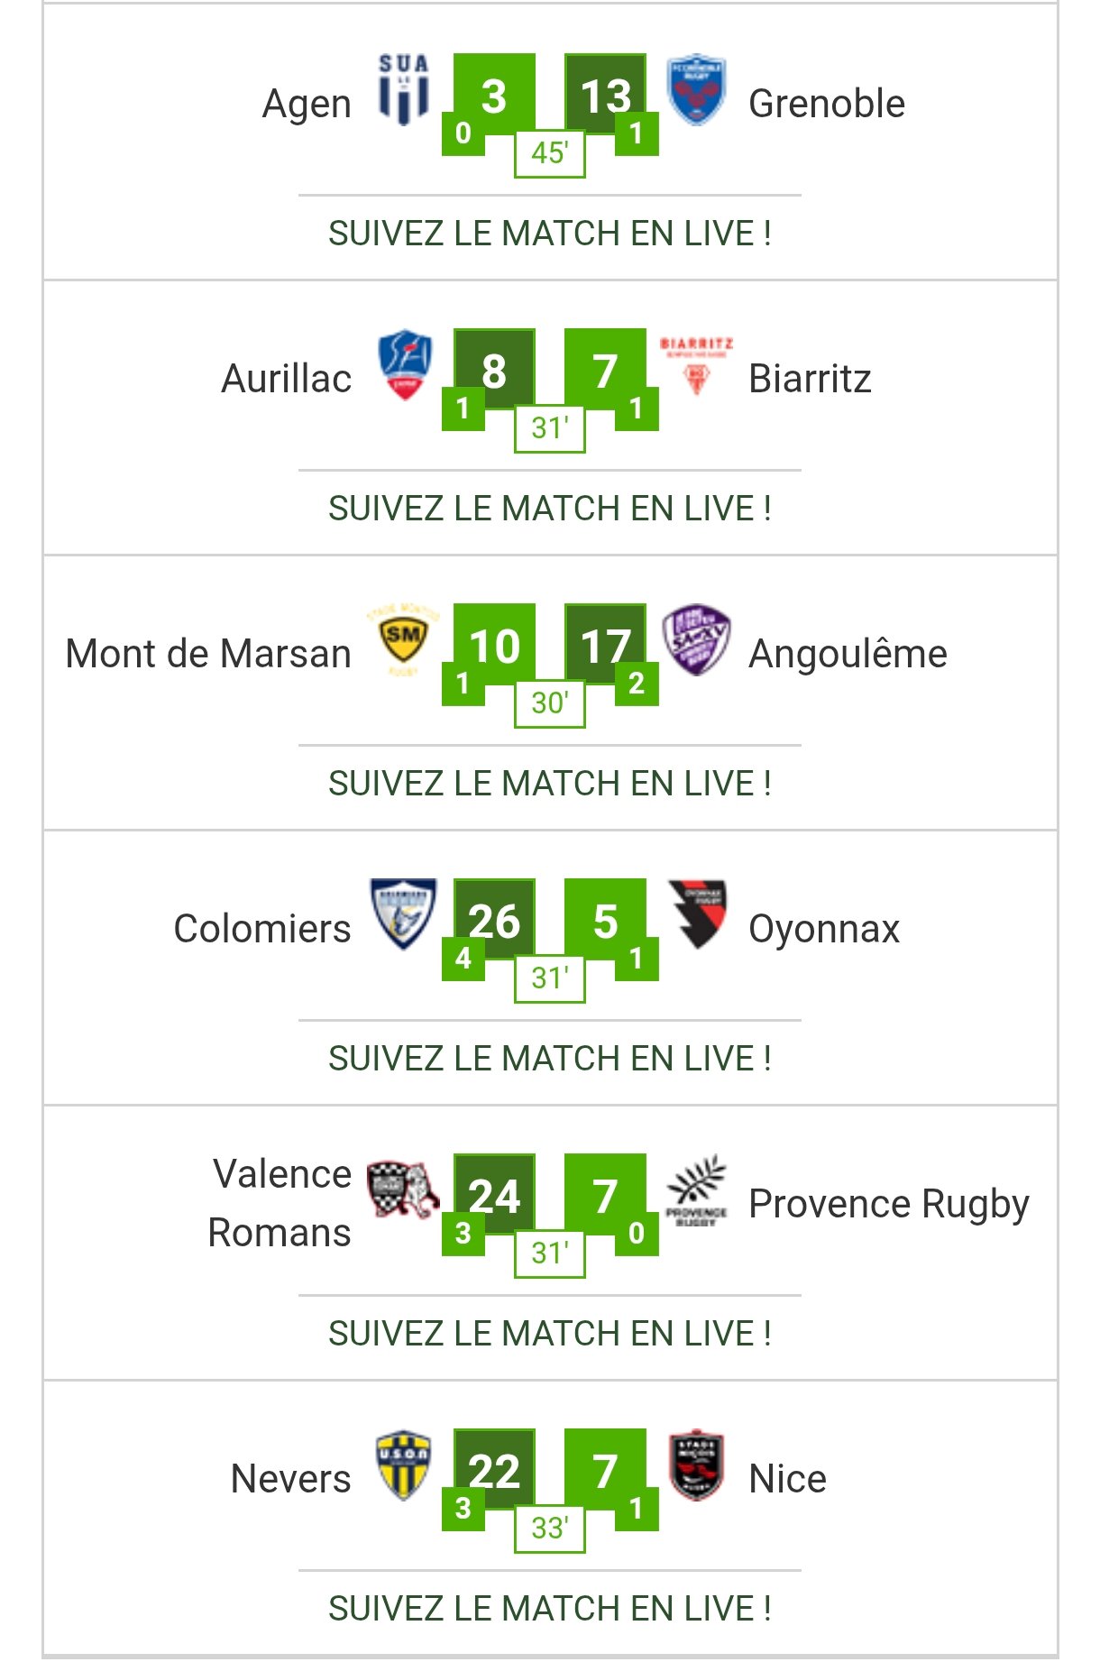The height and width of the screenshot is (1662, 1100).
Task: Open the Provence Rugby logo
Action: pos(696,1190)
